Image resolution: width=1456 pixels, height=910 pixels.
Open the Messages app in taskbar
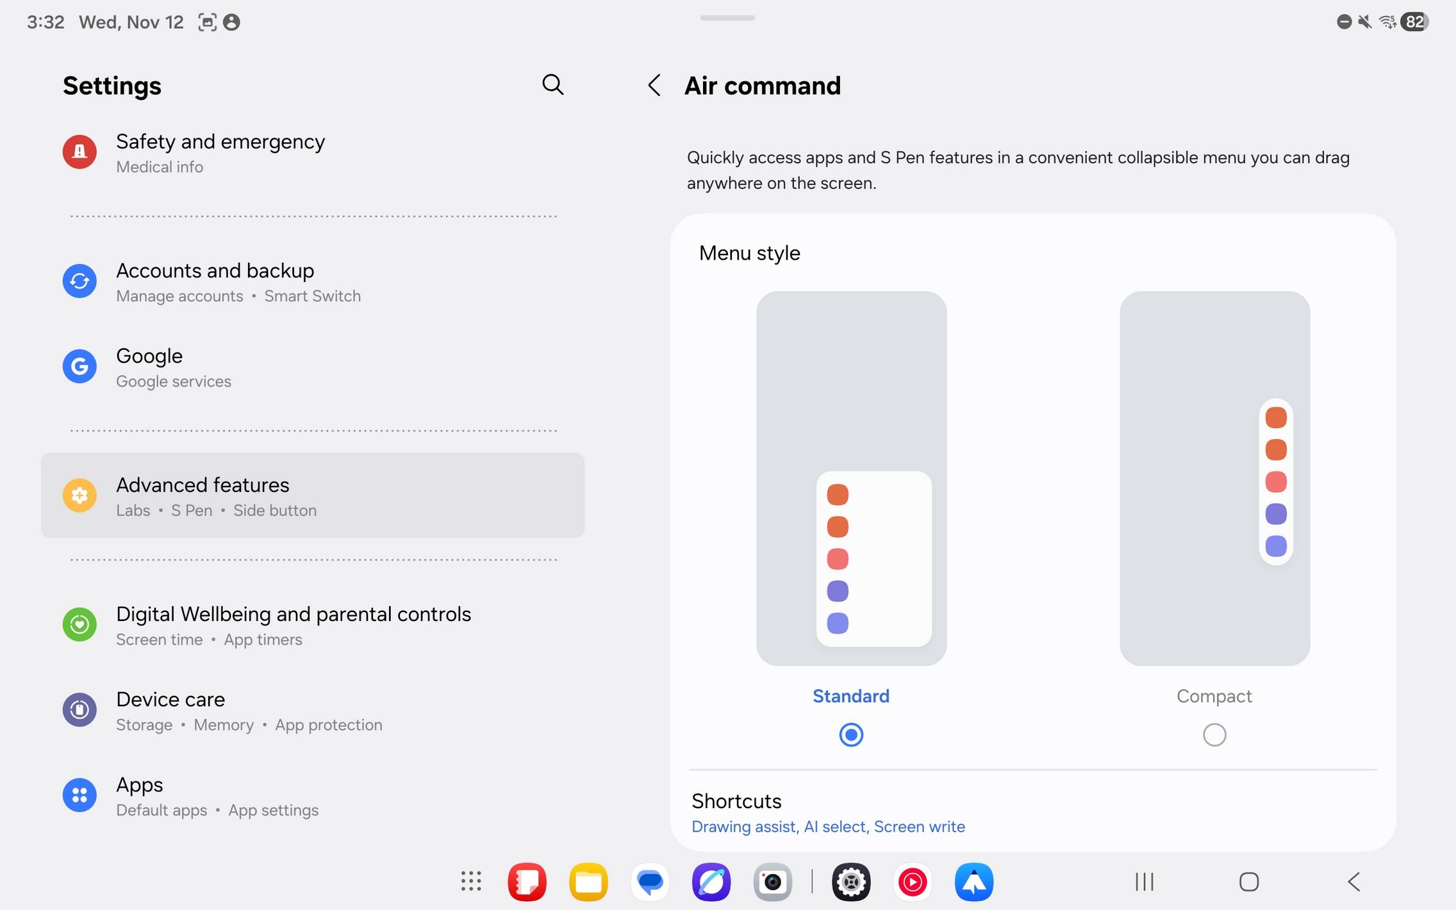pos(650,882)
